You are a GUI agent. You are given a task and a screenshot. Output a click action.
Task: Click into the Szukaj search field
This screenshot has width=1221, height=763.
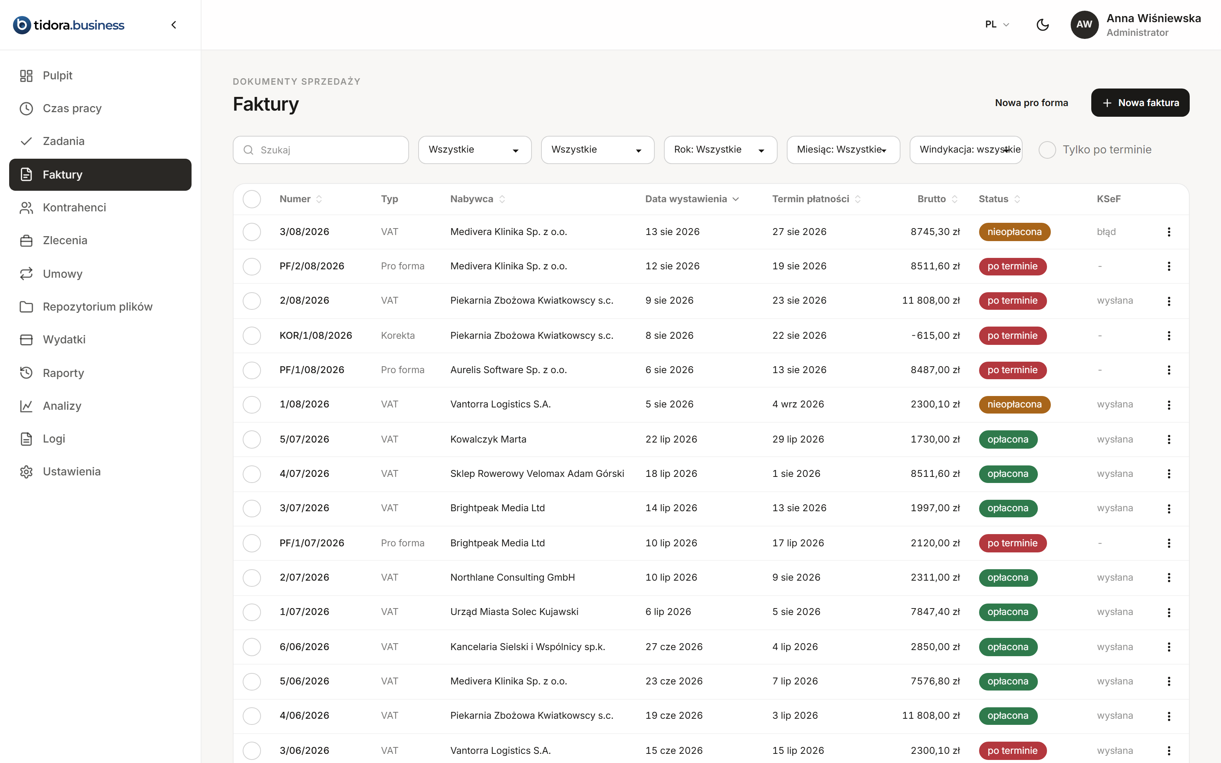pyautogui.click(x=321, y=150)
